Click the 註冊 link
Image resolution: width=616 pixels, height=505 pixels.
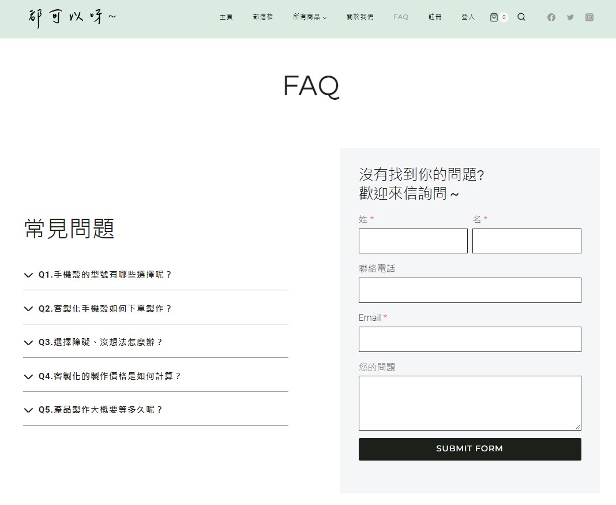pyautogui.click(x=435, y=17)
